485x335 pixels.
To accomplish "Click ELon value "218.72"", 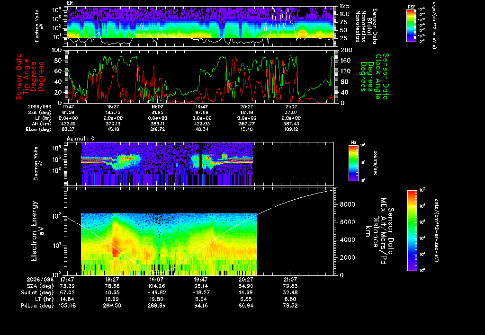I will pyautogui.click(x=157, y=129).
